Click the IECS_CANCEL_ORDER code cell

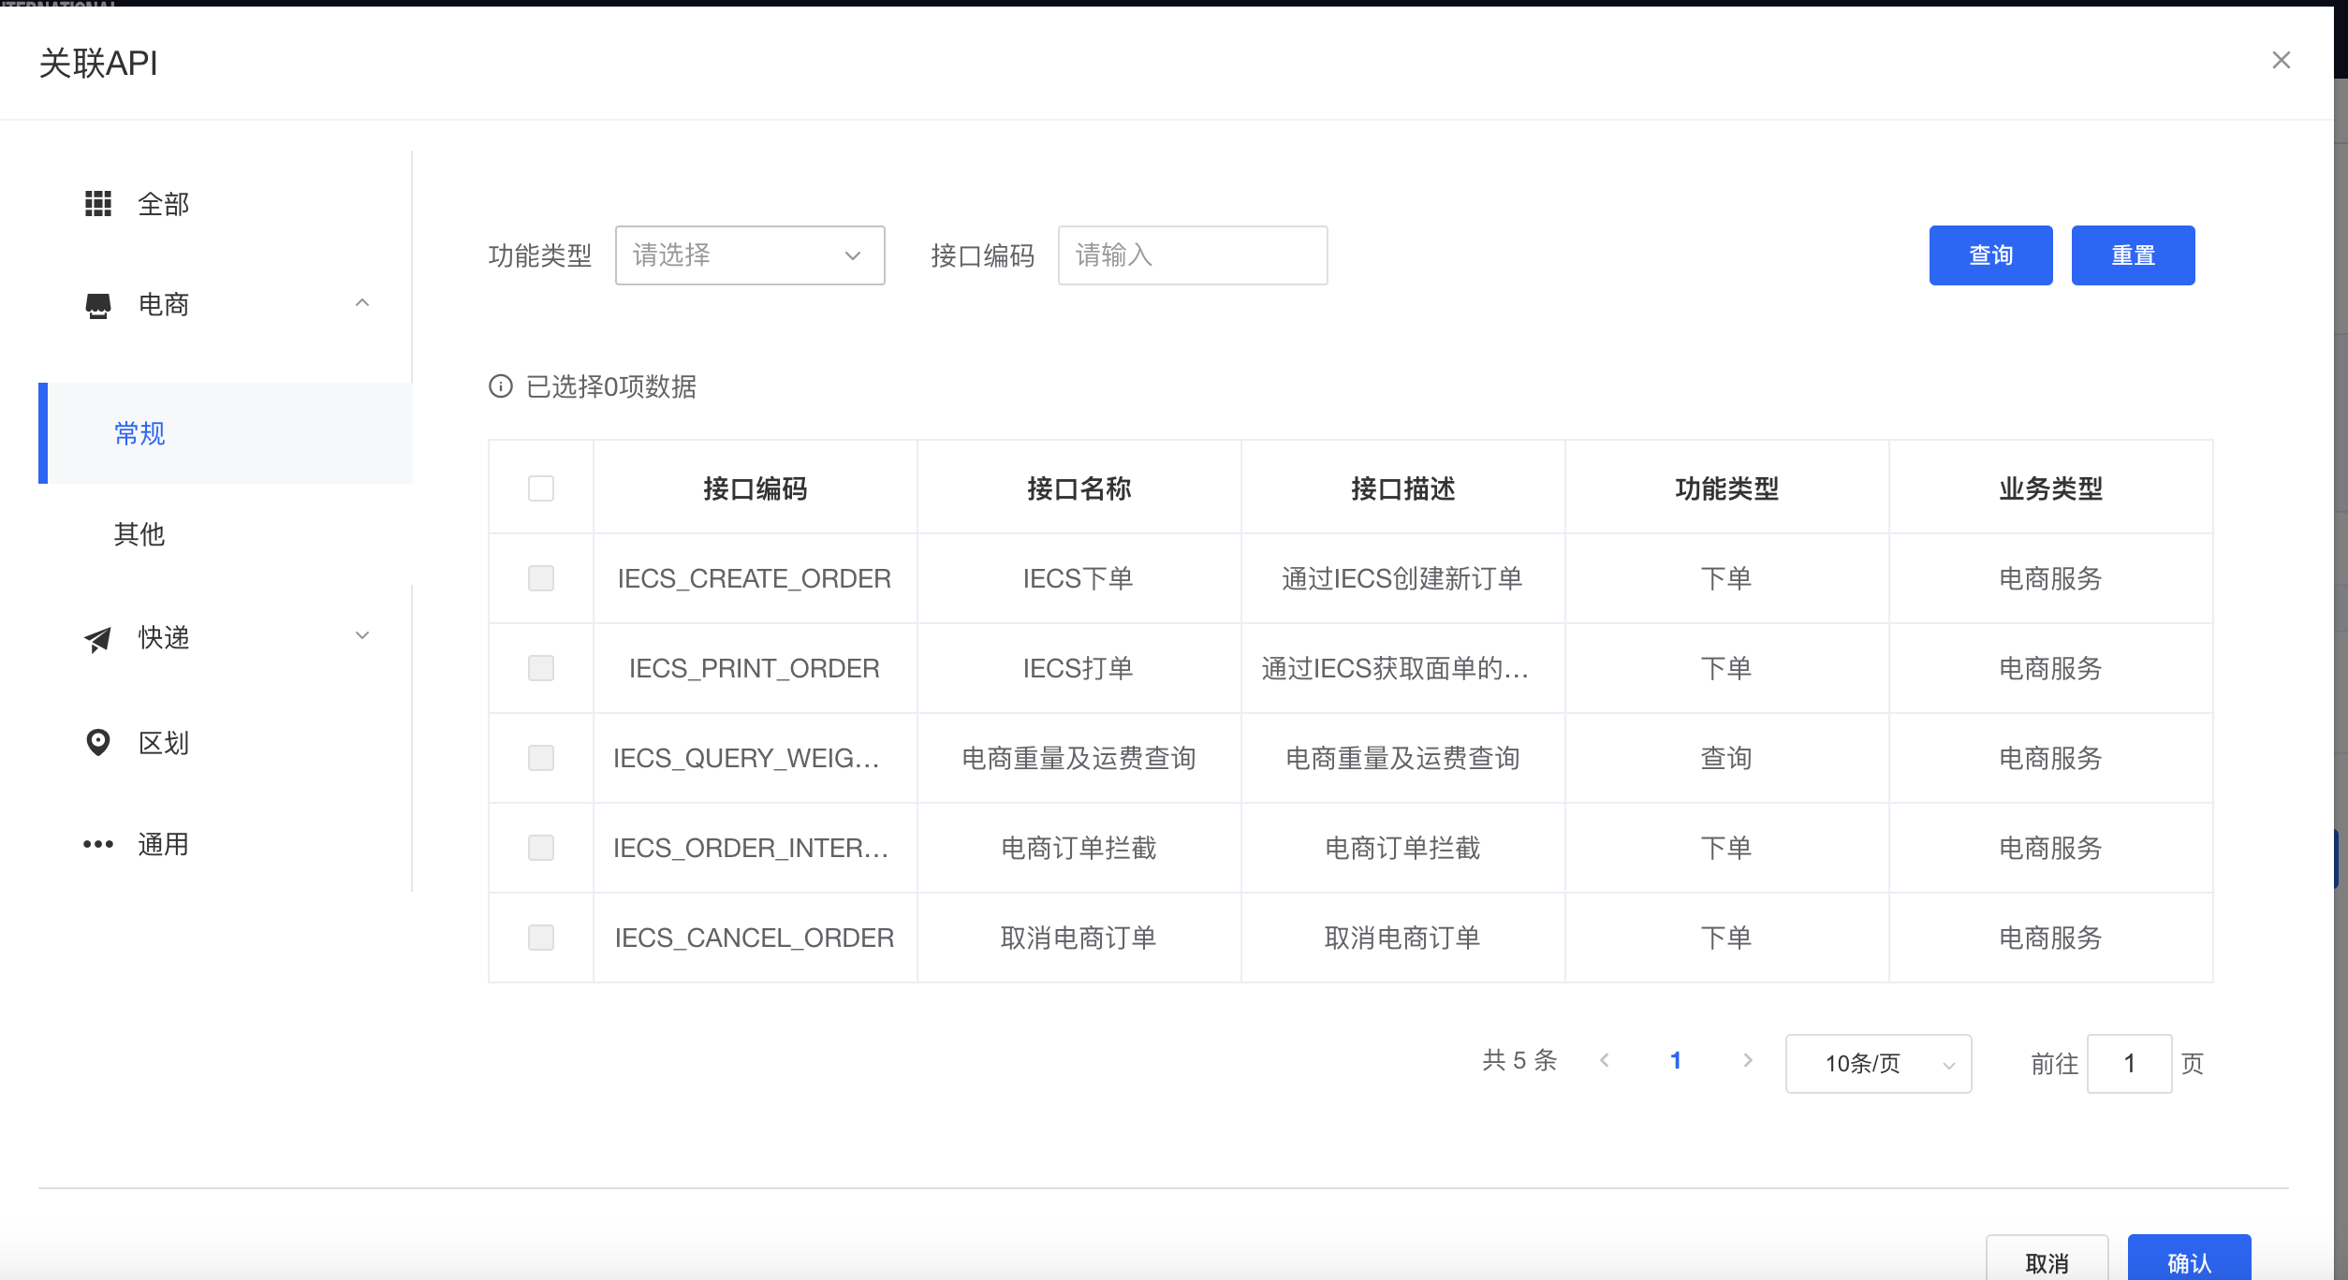755,938
